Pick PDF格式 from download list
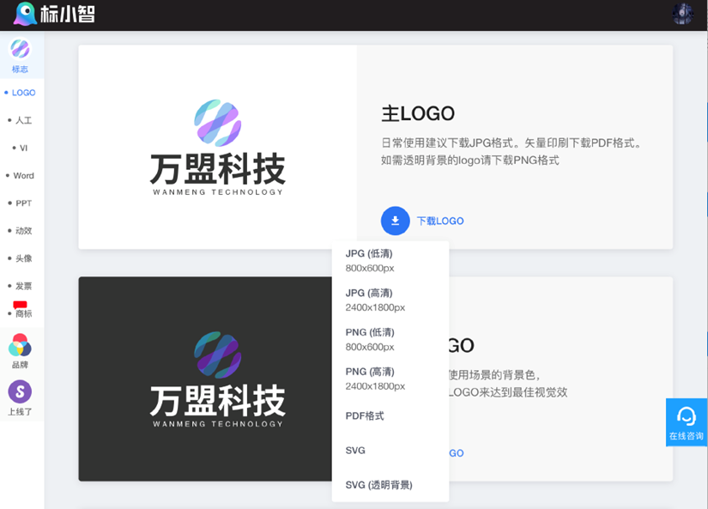 [365, 416]
